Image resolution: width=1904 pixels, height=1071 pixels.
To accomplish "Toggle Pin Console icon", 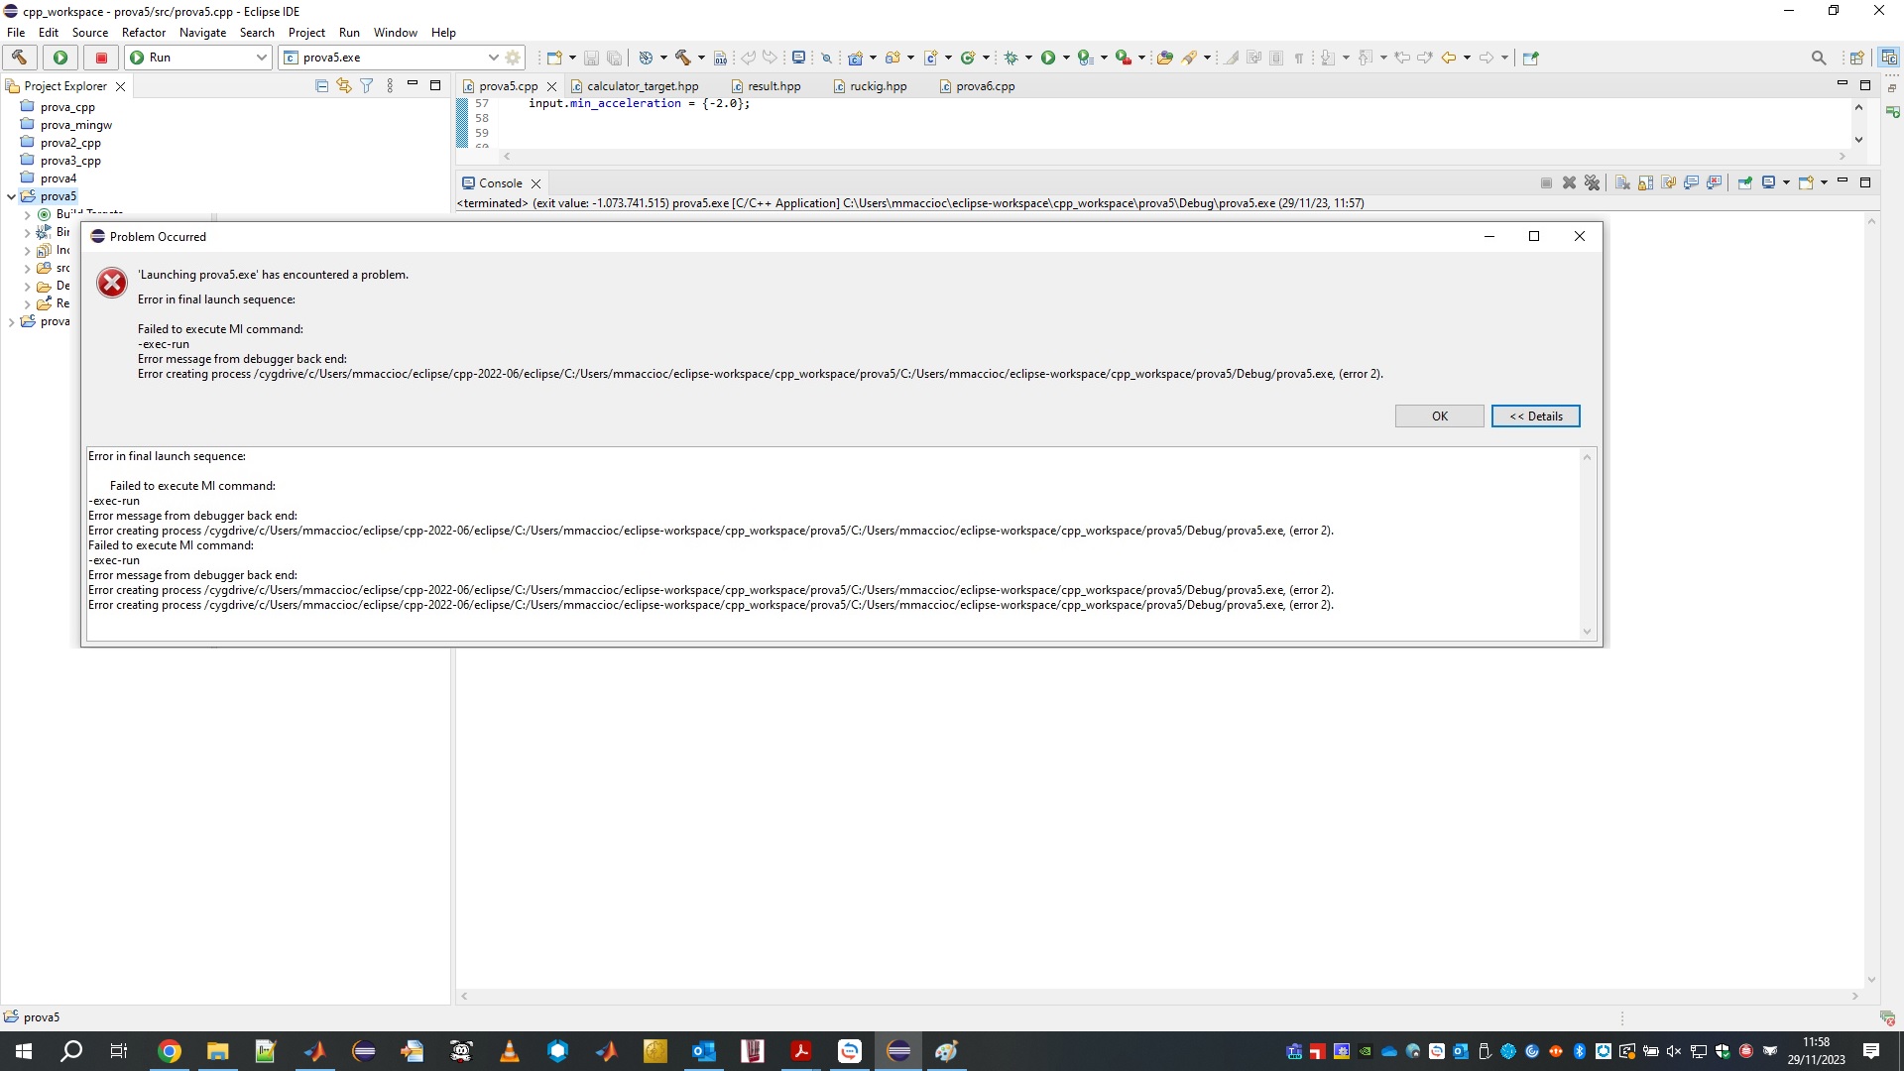I will coord(1744,182).
